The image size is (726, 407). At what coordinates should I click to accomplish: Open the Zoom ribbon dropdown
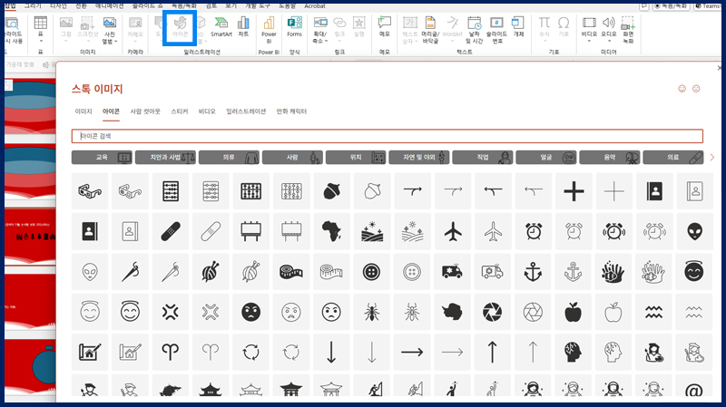point(320,30)
